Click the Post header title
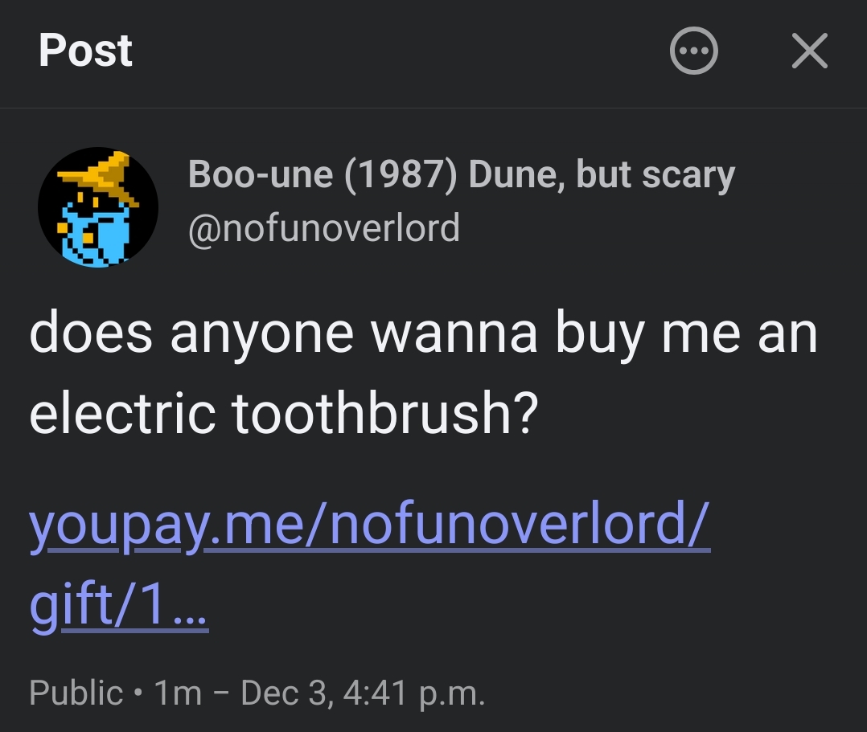 85,51
